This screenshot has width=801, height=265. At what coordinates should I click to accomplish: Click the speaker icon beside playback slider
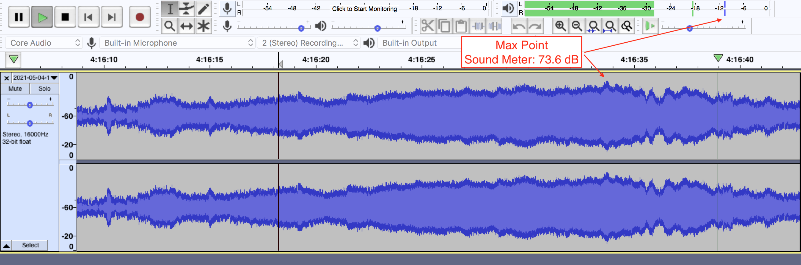pyautogui.click(x=320, y=26)
